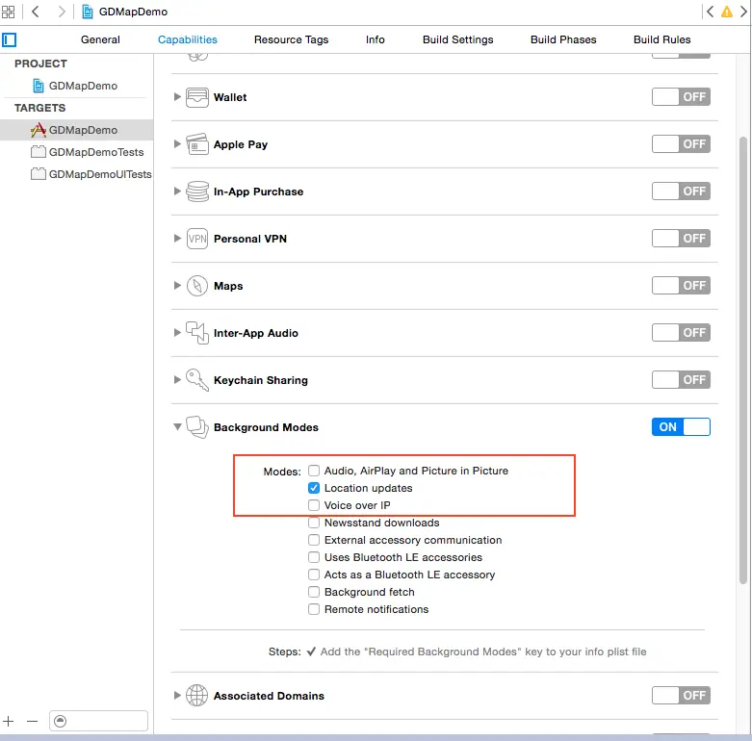Remove target with minus button
Viewport: 752px width, 741px height.
pos(32,721)
